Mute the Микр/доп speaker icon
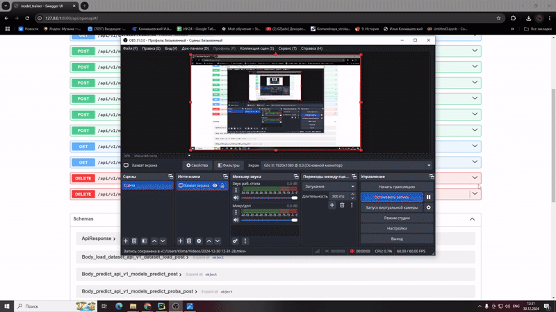 point(236,220)
